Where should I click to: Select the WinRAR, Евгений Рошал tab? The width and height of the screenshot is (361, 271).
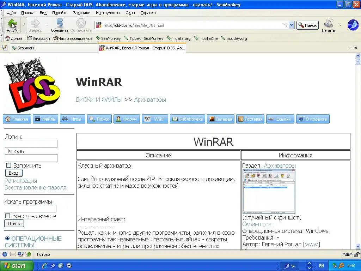coord(142,48)
